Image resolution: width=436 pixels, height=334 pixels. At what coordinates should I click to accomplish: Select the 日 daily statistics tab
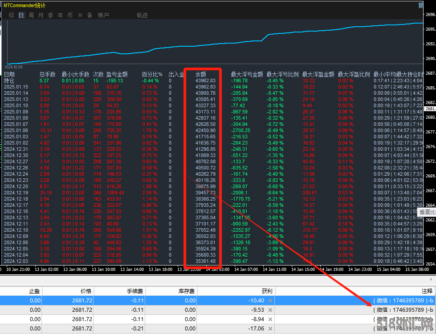[21, 15]
